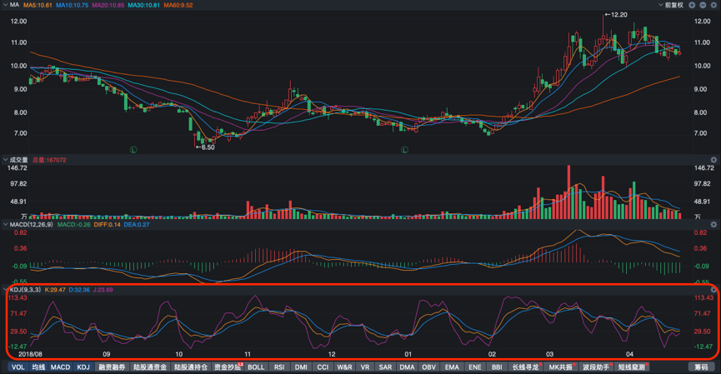Click the MACD:-0.26 value label
The width and height of the screenshot is (721, 374).
[x=74, y=225]
